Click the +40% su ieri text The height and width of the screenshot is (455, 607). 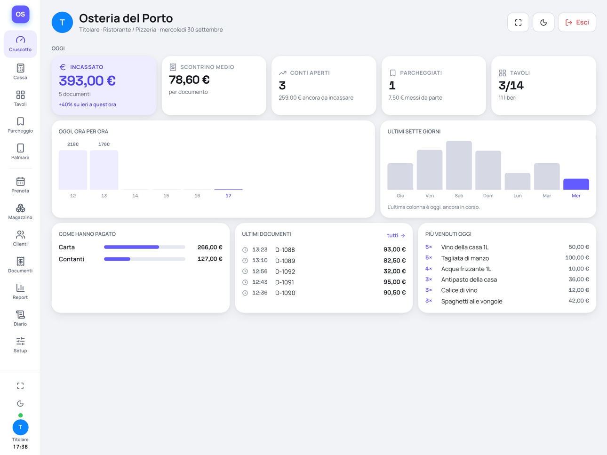point(88,104)
